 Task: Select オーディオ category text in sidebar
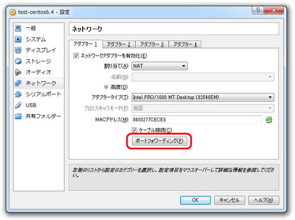[x=38, y=72]
